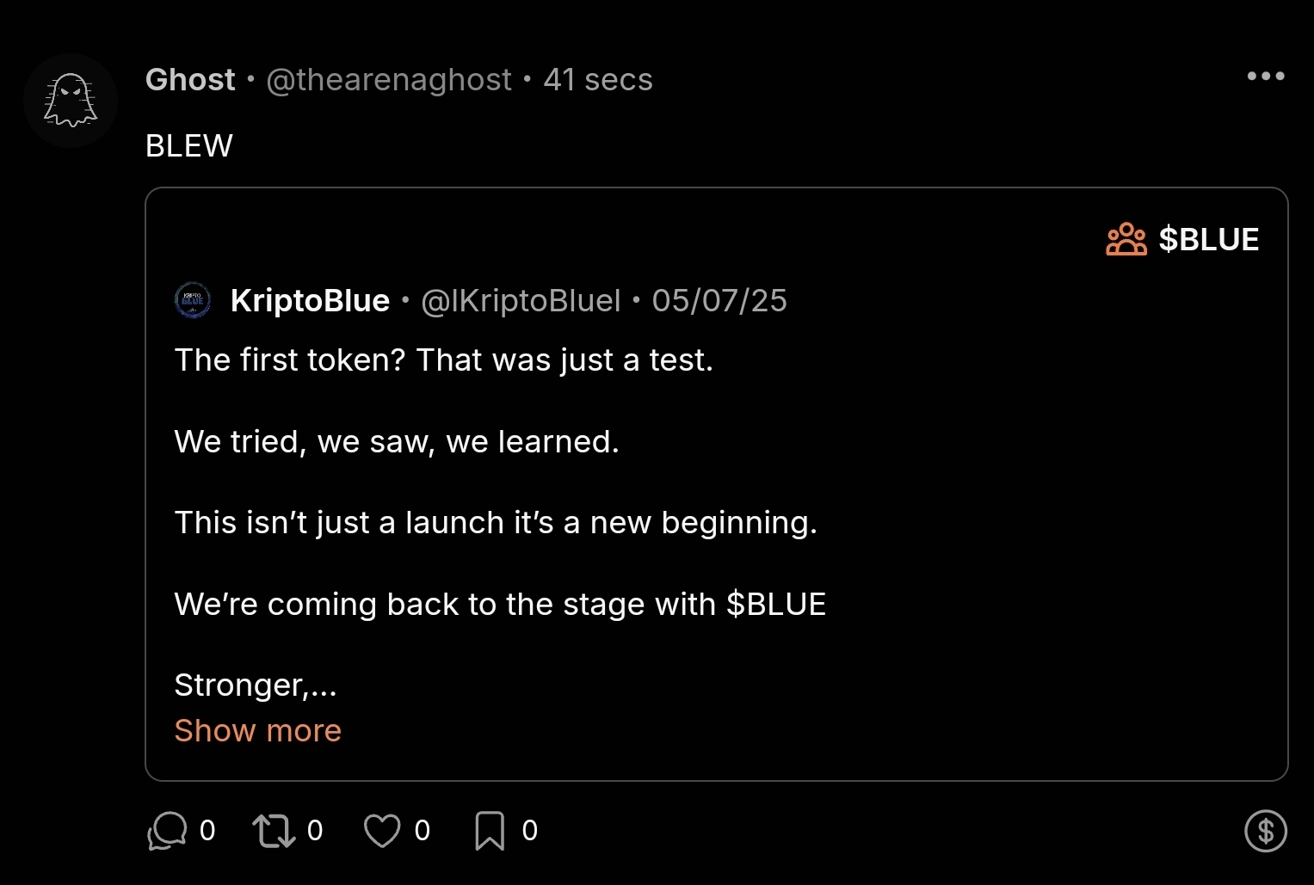Click the comment reply icon

pyautogui.click(x=167, y=831)
